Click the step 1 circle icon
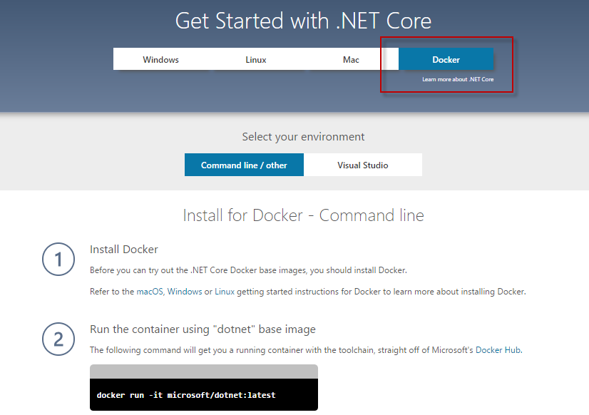Screen dimensions: 589x415 pos(58,260)
